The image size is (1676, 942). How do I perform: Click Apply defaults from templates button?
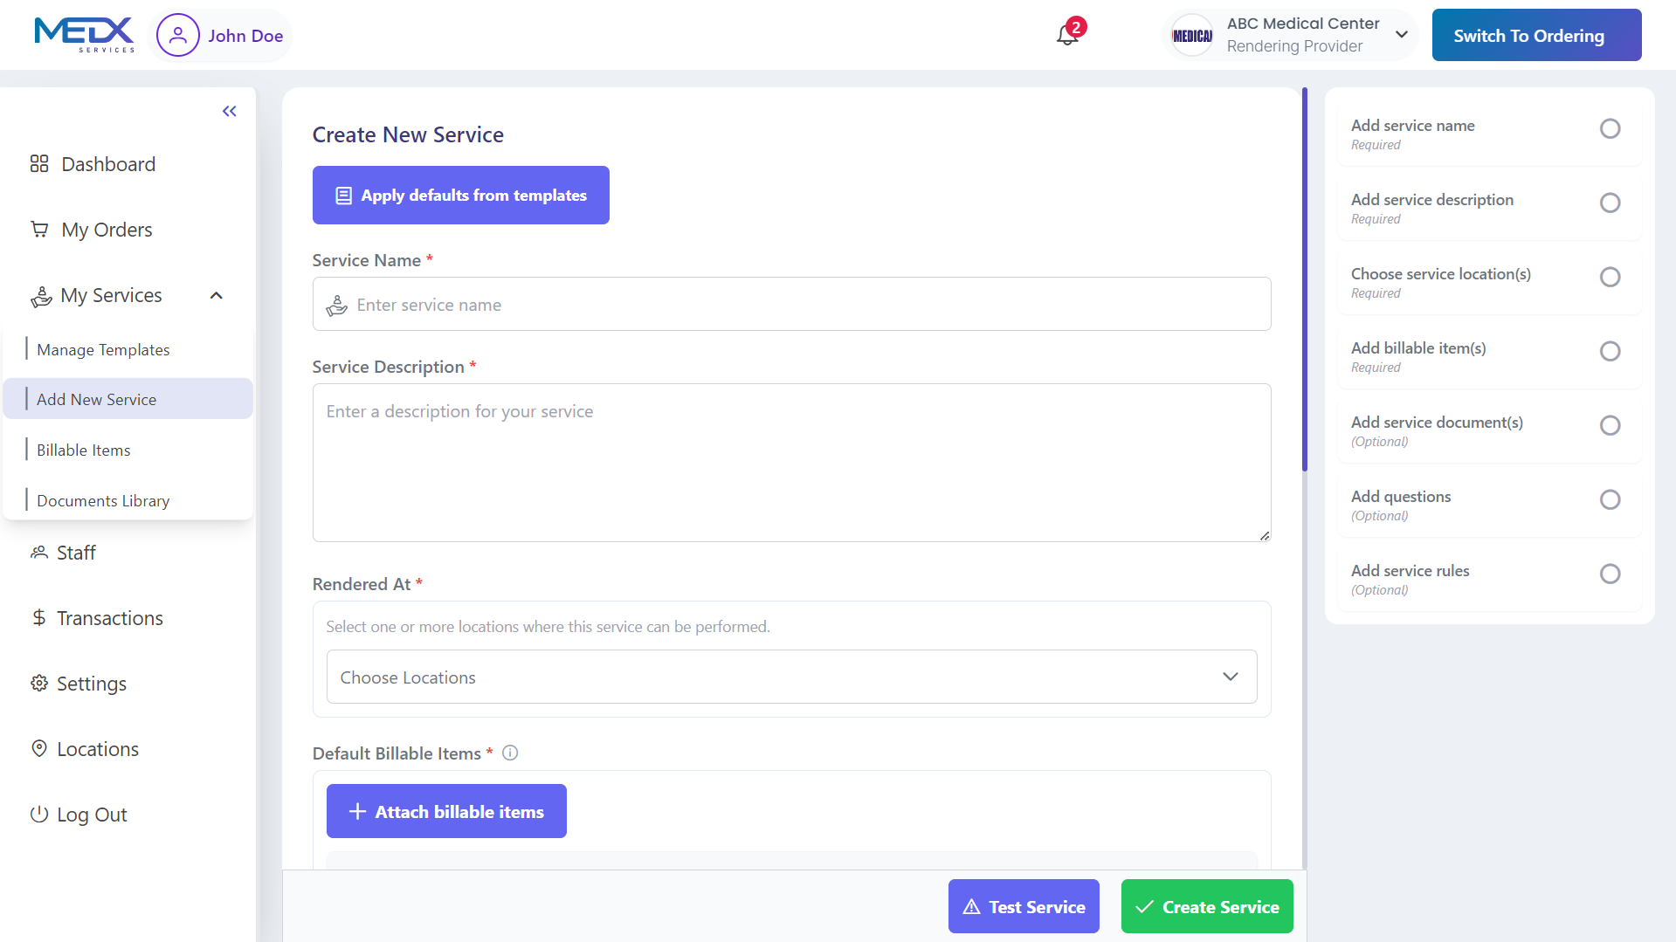(x=460, y=196)
